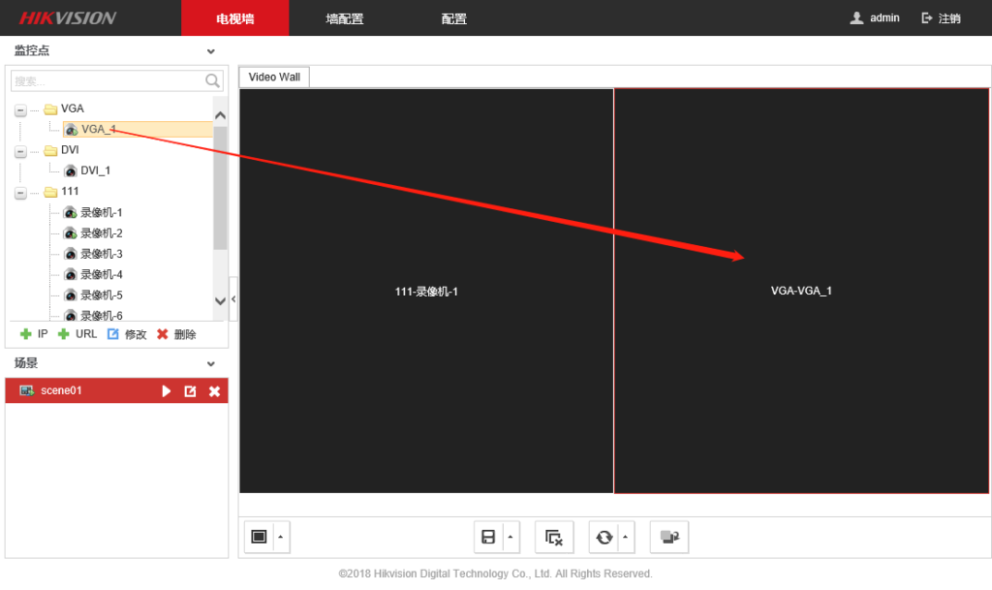Click the overlapping screens icon in bottom toolbar

click(668, 537)
